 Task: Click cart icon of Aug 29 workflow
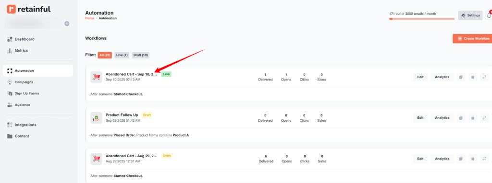click(x=96, y=159)
